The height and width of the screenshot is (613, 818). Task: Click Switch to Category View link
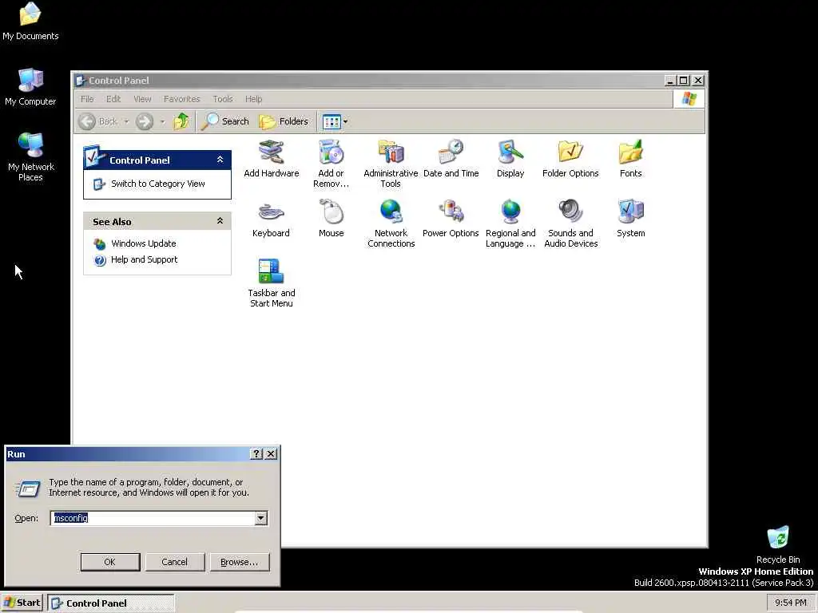tap(157, 184)
